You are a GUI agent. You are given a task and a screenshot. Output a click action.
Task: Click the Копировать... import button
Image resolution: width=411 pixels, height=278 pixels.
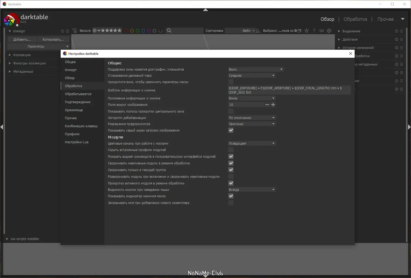pos(53,39)
